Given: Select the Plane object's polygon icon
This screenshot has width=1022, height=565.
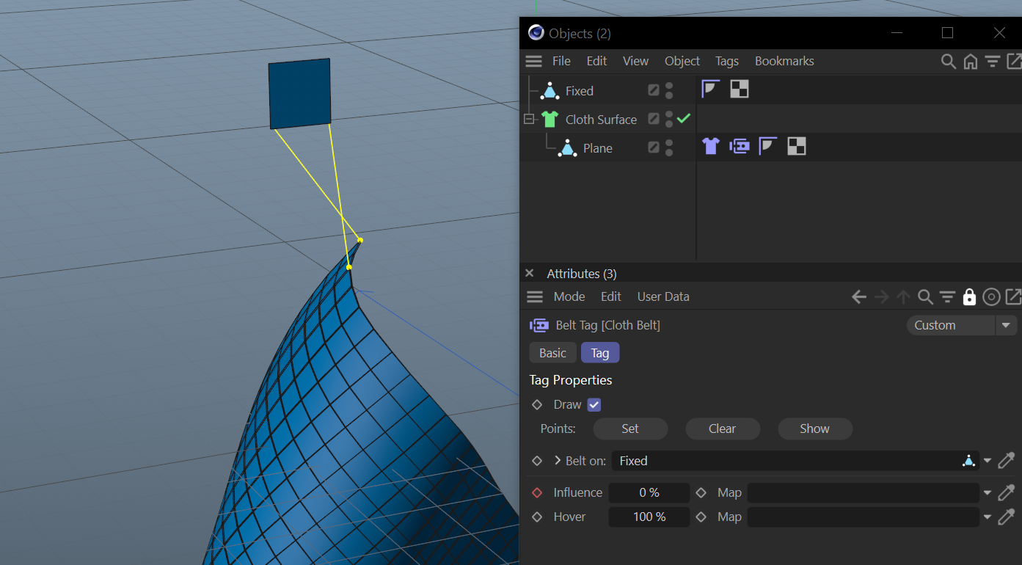Looking at the screenshot, I should coord(567,148).
